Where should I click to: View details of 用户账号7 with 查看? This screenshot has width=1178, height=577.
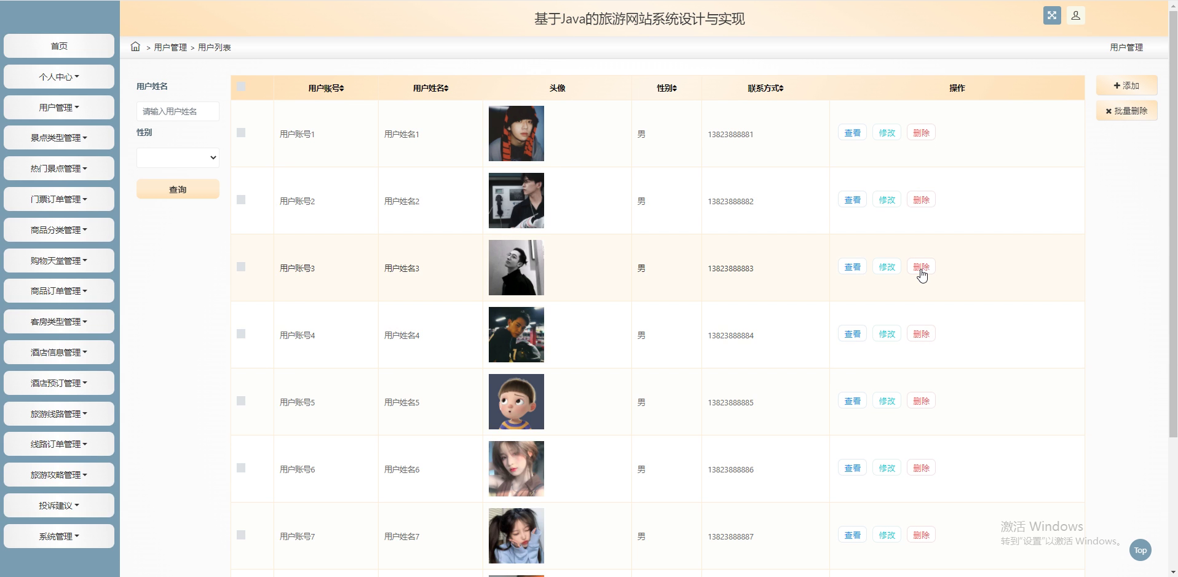(852, 535)
